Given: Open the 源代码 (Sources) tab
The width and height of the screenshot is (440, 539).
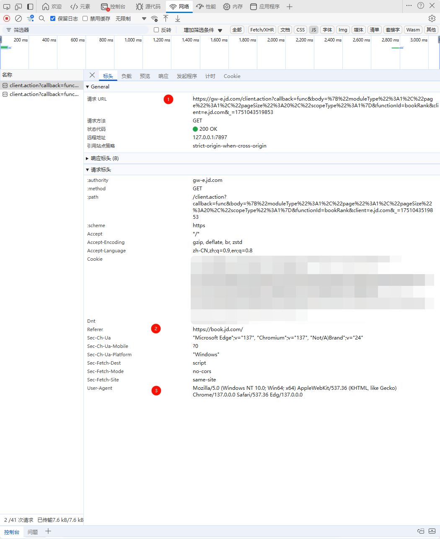Looking at the screenshot, I should pyautogui.click(x=148, y=7).
